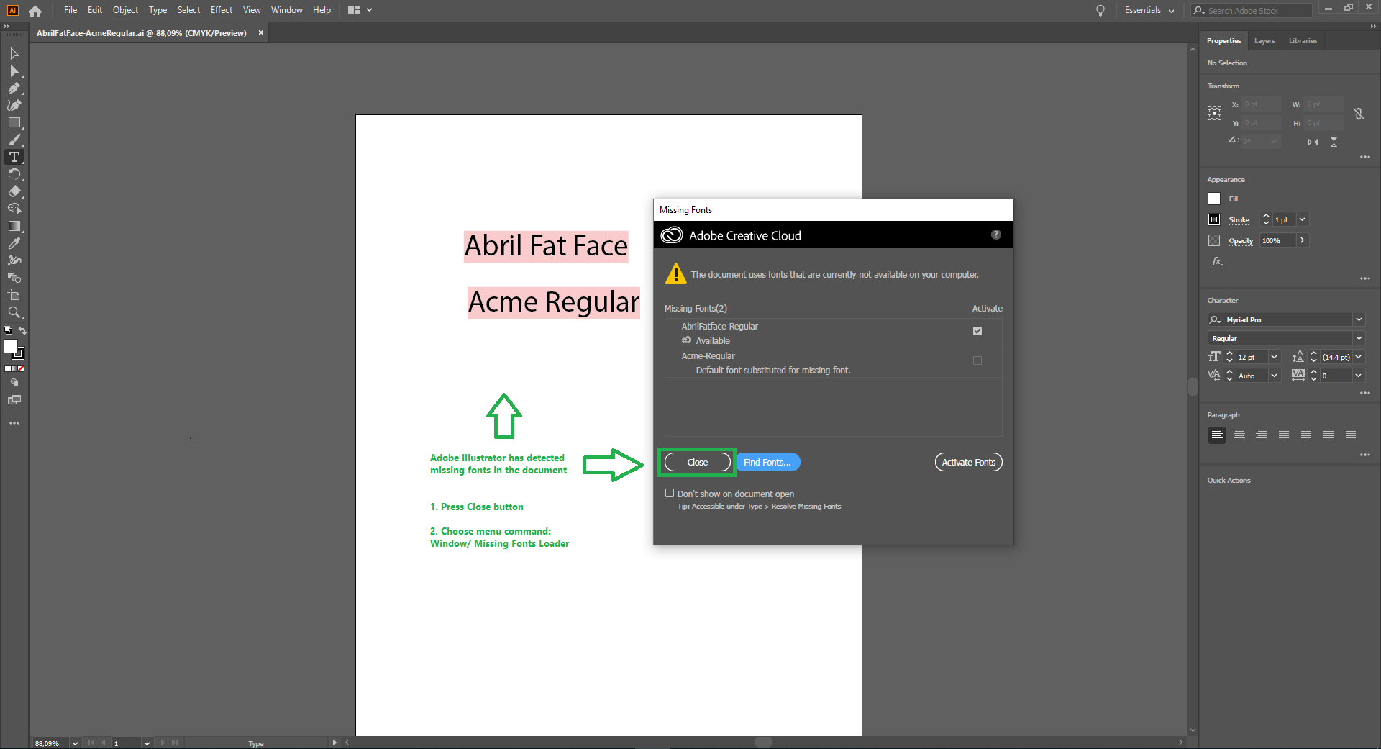Select the Shape Builder tool

click(14, 209)
